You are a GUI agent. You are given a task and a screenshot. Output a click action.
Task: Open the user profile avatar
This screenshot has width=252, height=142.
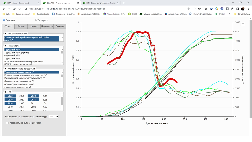click(243, 9)
